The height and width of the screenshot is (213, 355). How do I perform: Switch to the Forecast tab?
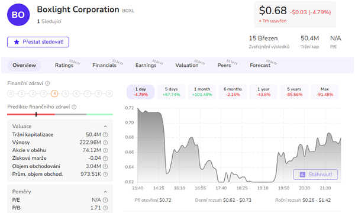[260, 65]
